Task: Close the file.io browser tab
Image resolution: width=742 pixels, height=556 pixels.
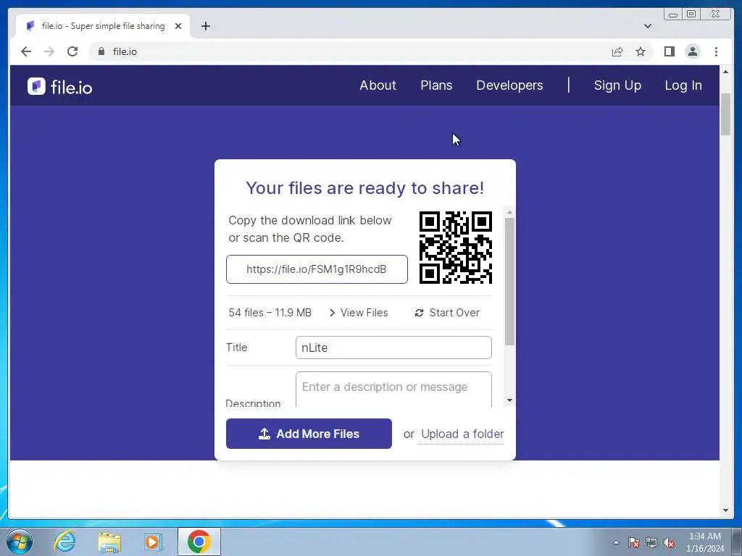Action: (178, 26)
